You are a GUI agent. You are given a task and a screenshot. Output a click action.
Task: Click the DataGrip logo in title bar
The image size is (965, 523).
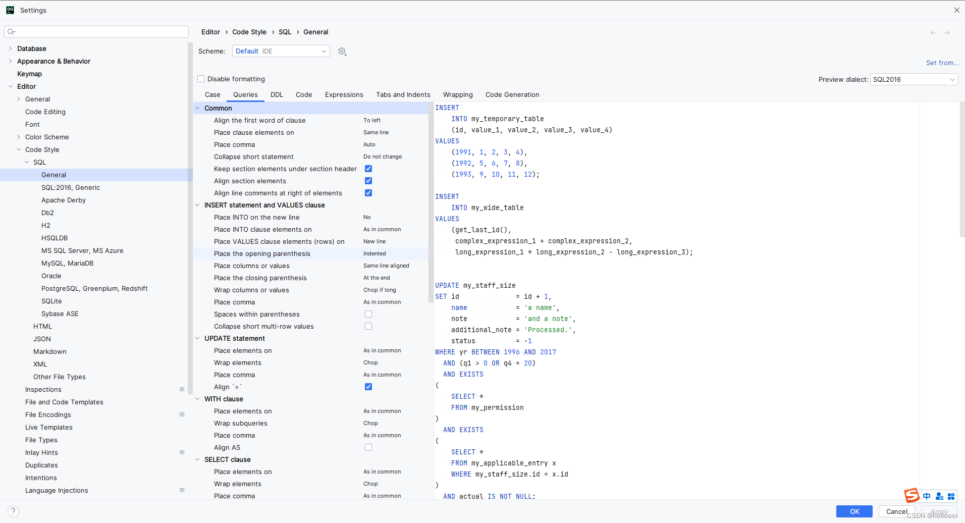[x=10, y=10]
